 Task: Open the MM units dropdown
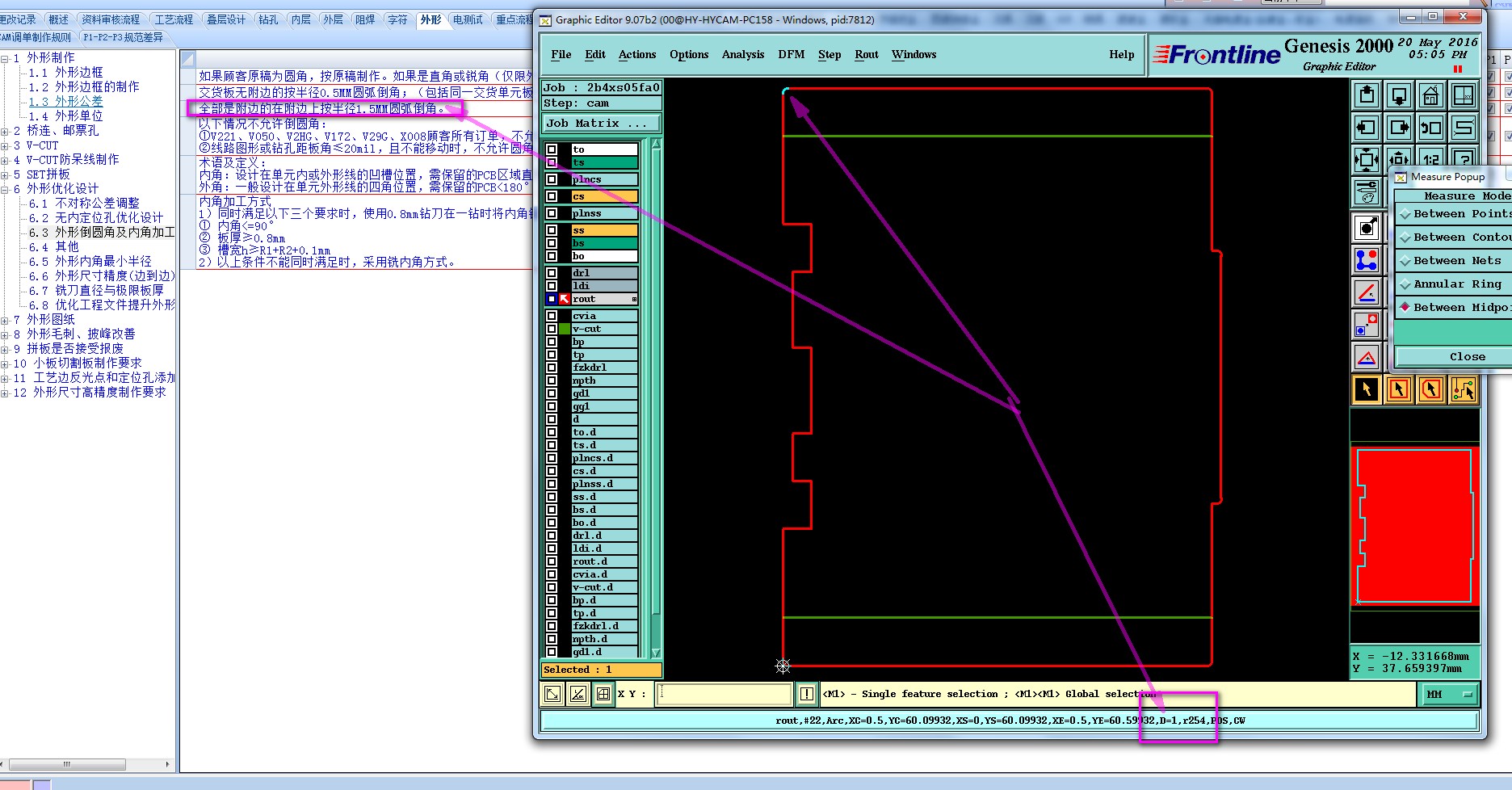[1448, 694]
